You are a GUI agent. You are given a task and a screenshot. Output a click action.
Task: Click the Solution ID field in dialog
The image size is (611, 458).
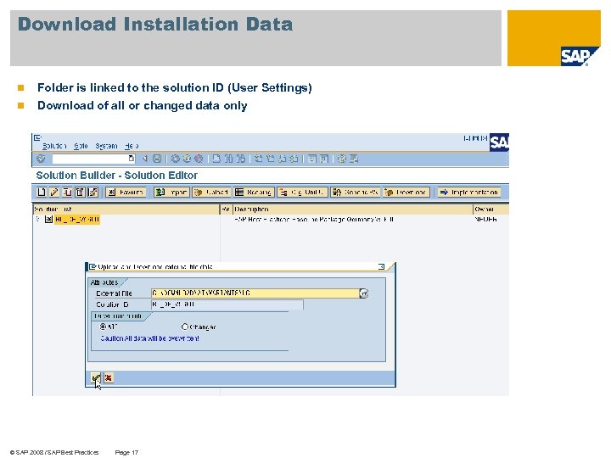(x=227, y=304)
